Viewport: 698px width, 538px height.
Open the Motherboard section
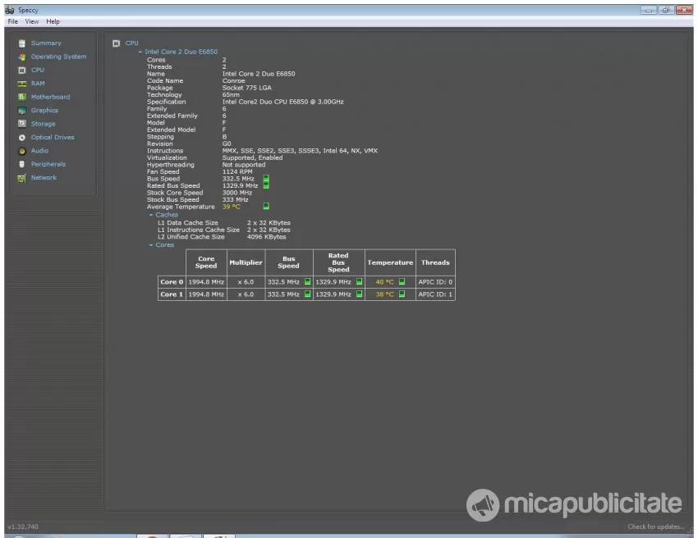(x=50, y=97)
